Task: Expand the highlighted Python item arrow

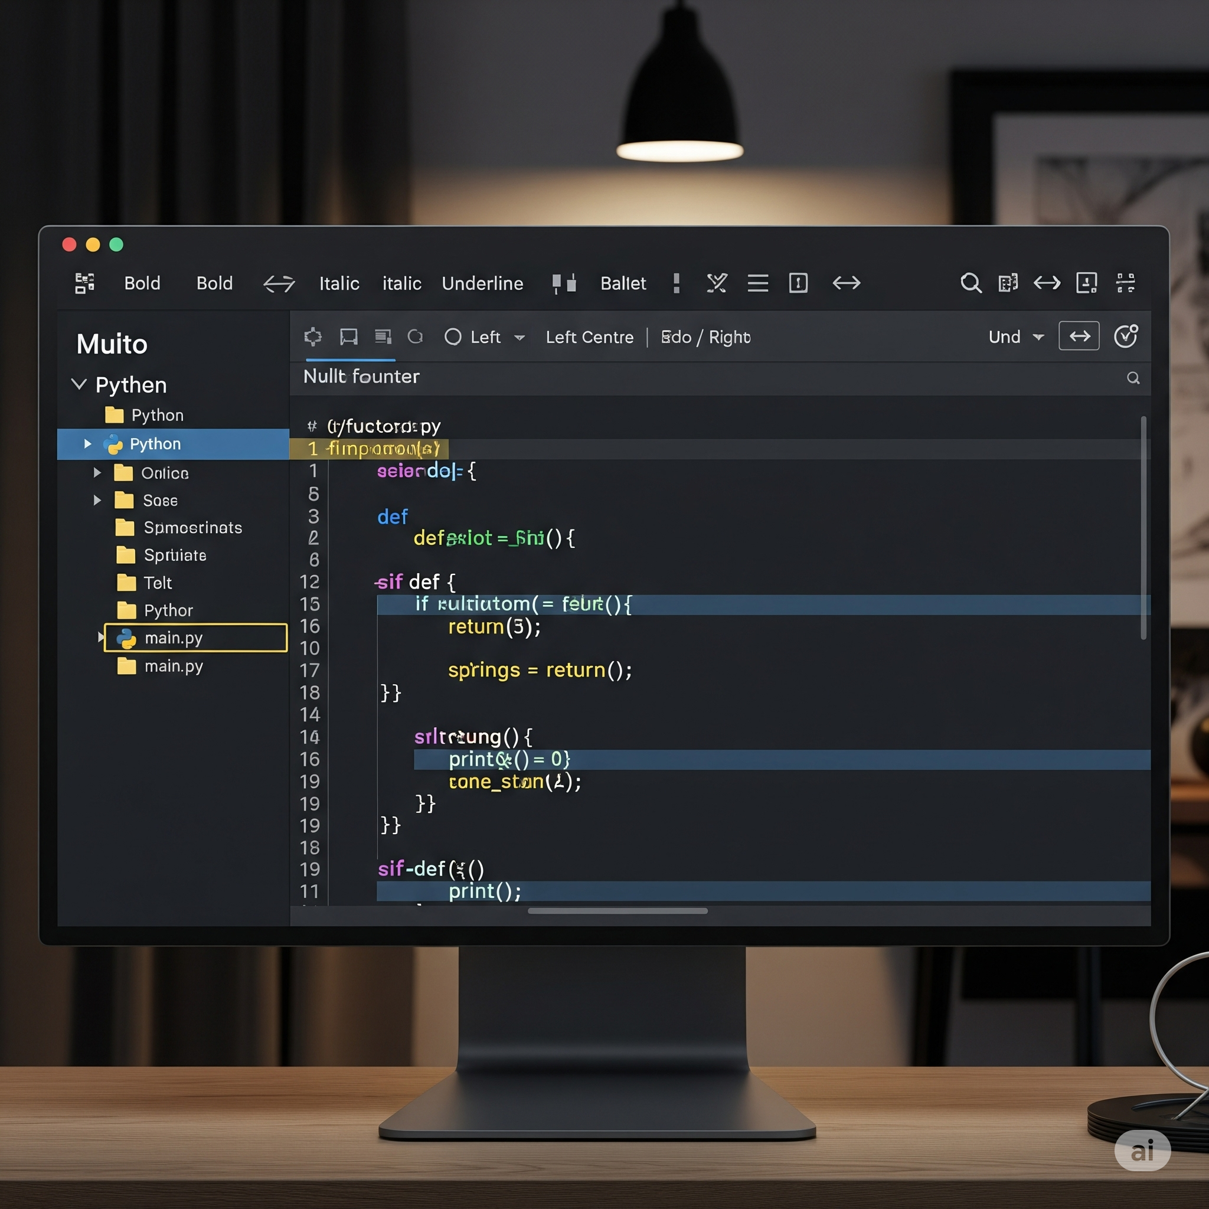Action: click(x=87, y=444)
